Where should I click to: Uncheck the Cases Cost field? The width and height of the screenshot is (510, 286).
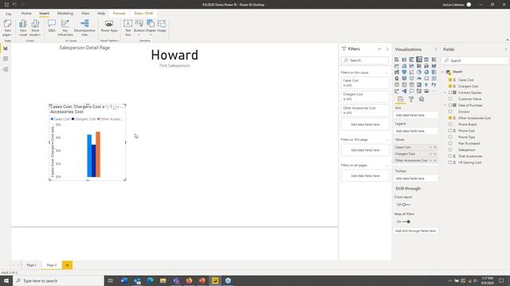450,79
